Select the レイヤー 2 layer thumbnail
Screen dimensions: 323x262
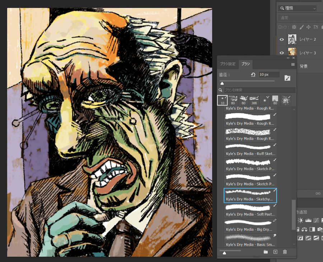pyautogui.click(x=292, y=39)
